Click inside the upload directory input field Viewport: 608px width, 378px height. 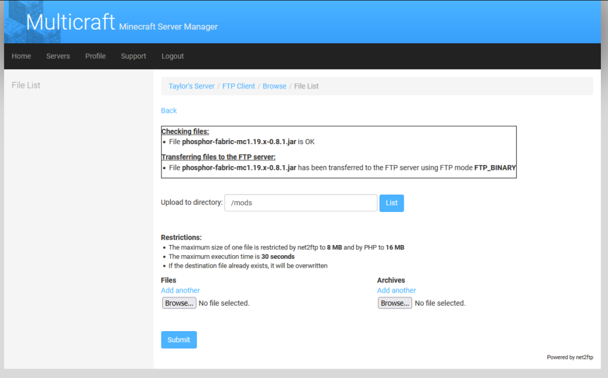300,202
